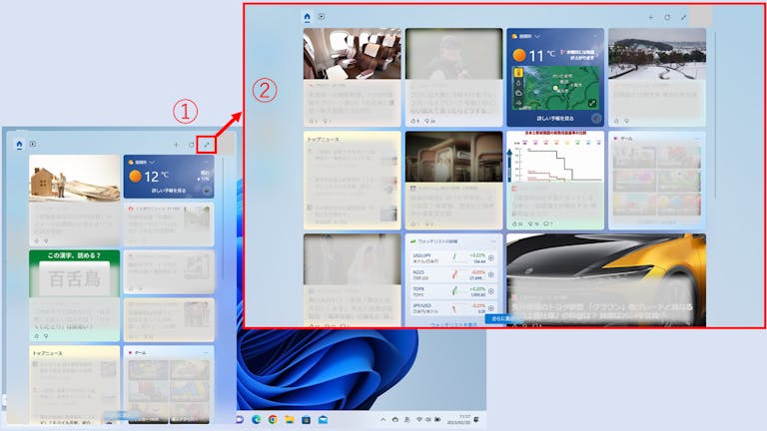
Task: Open the step-line chart news card
Action: pos(555,180)
